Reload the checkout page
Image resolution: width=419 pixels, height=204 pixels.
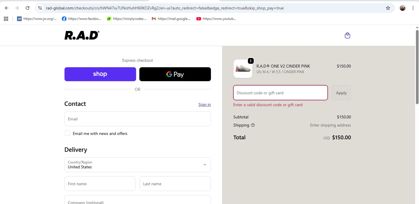click(x=27, y=8)
